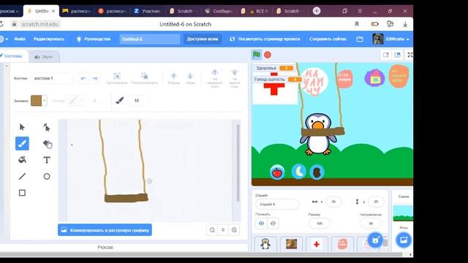This screenshot has height=263, width=468.
Task: Click the Group icon
Action: [117, 78]
